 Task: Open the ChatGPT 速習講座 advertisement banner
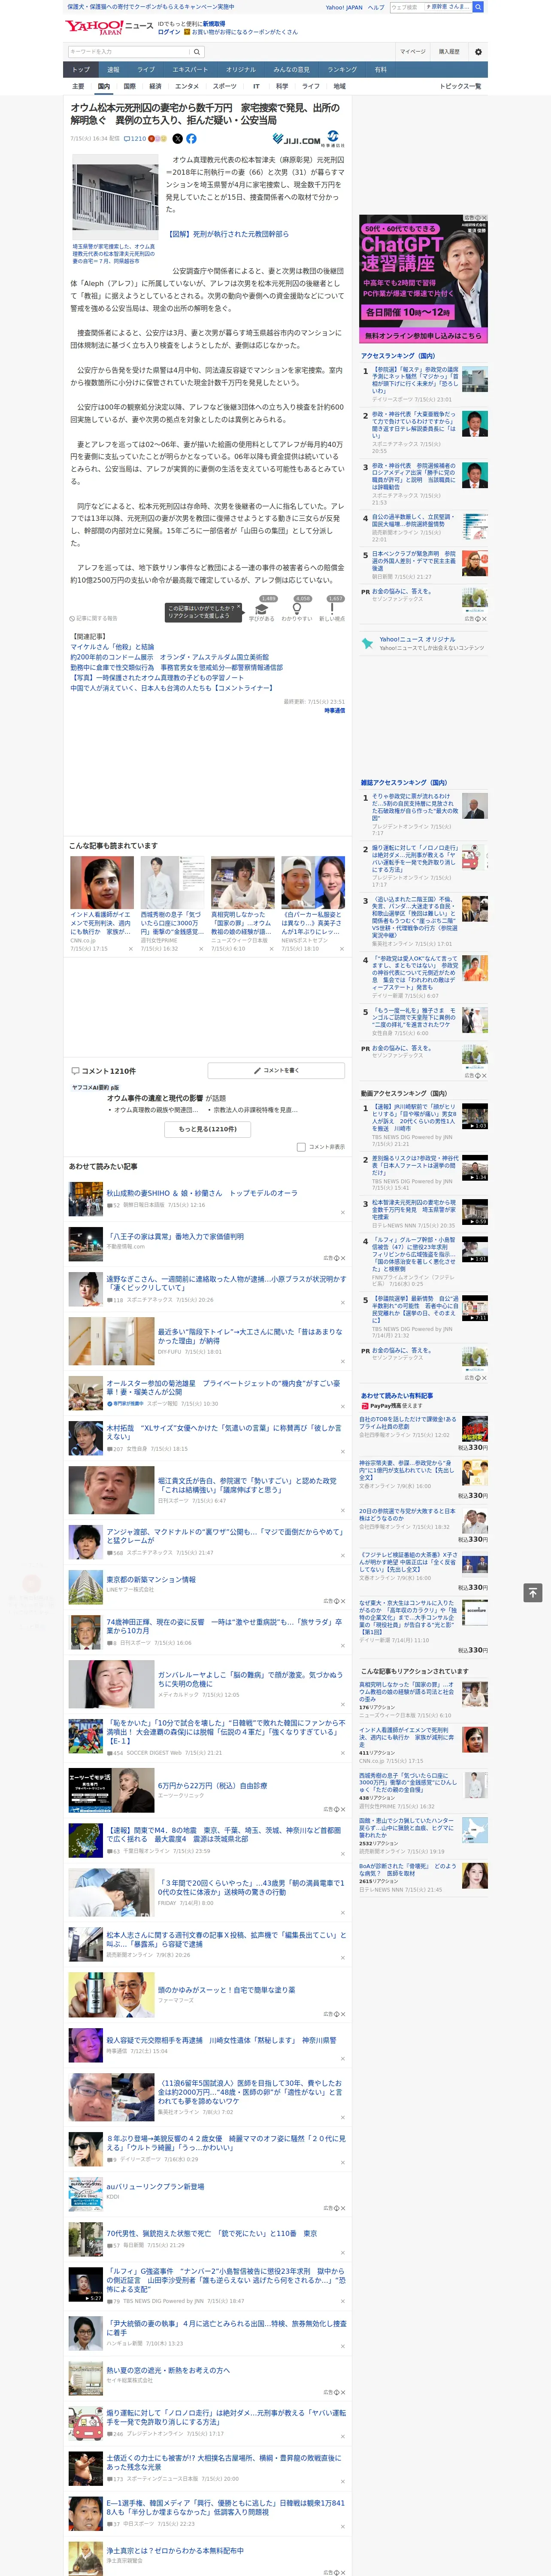pyautogui.click(x=424, y=279)
